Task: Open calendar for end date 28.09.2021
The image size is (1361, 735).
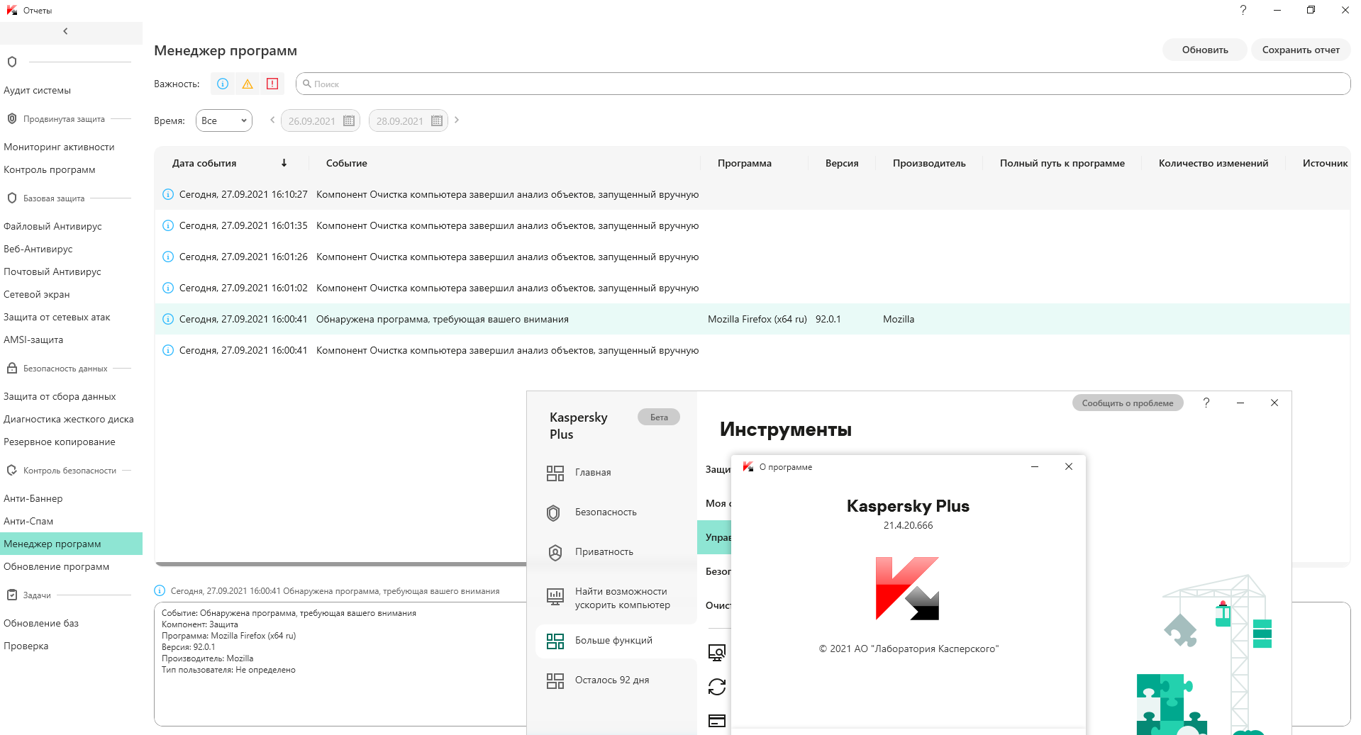Action: [437, 121]
